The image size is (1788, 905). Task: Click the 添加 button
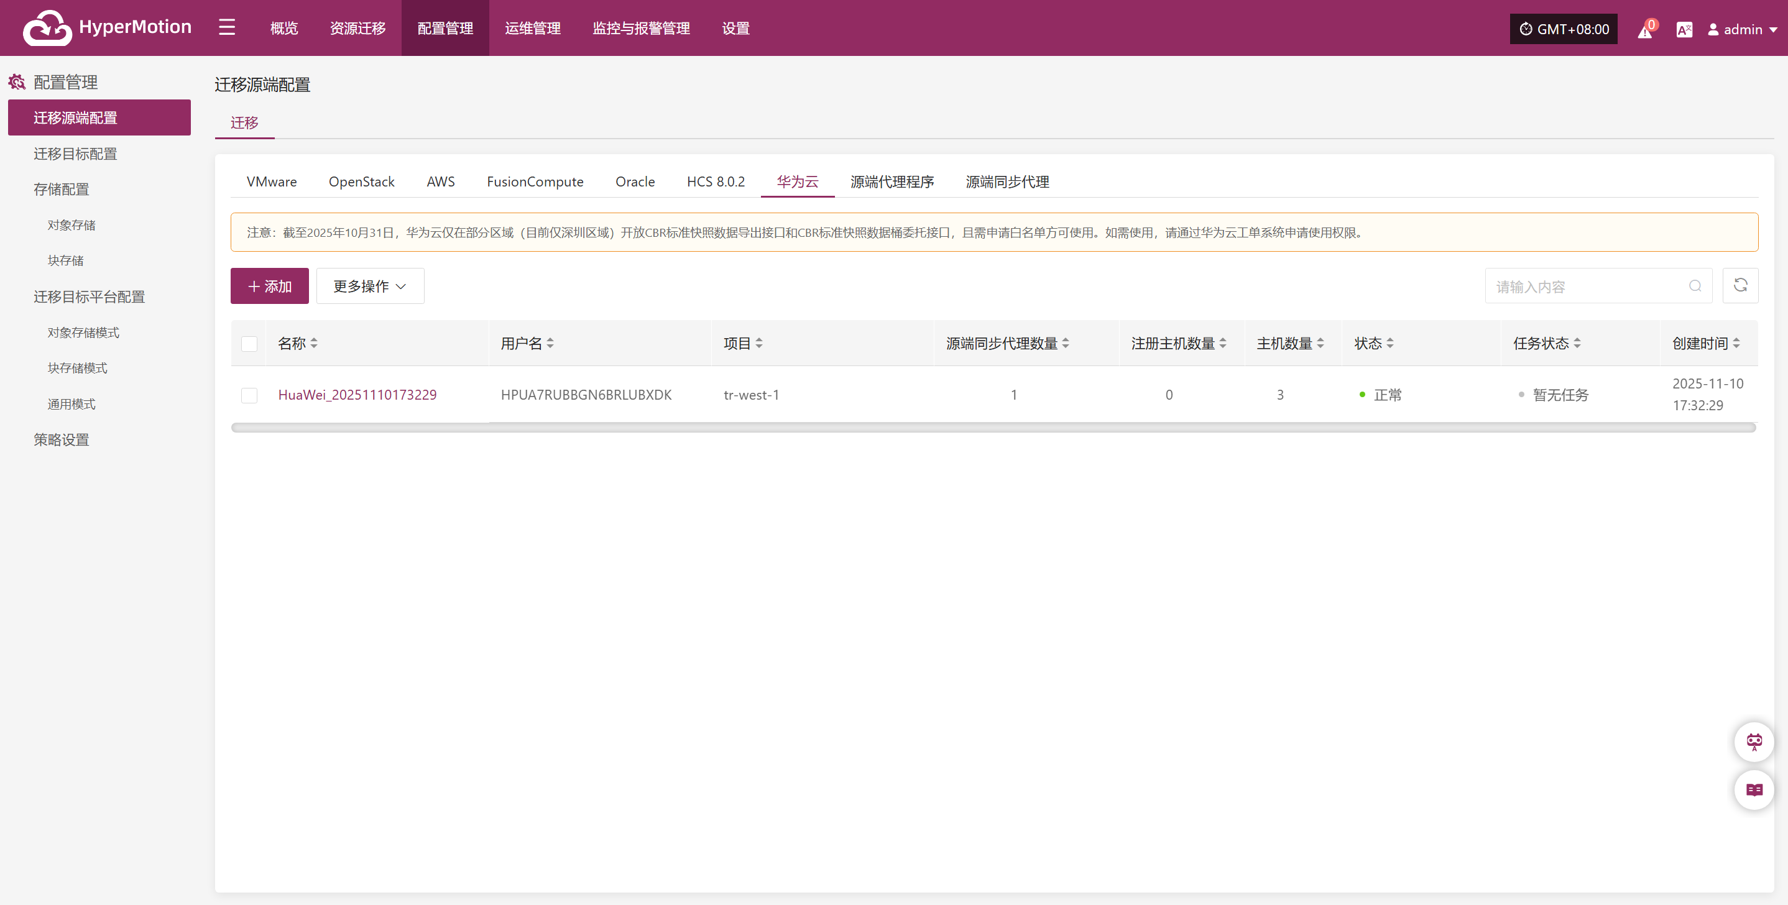(269, 286)
